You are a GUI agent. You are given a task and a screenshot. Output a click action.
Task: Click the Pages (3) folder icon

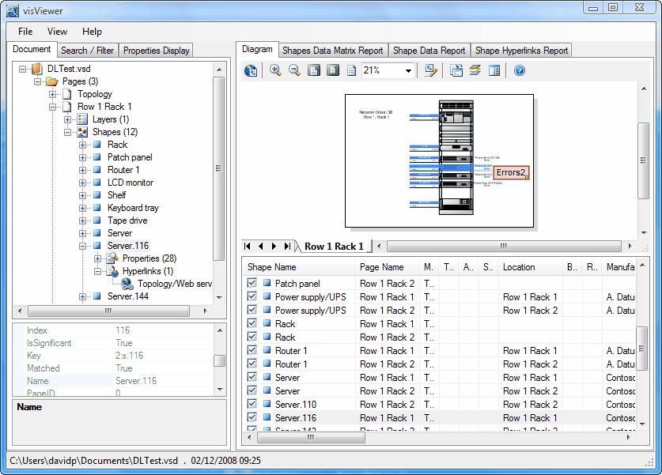click(x=52, y=81)
